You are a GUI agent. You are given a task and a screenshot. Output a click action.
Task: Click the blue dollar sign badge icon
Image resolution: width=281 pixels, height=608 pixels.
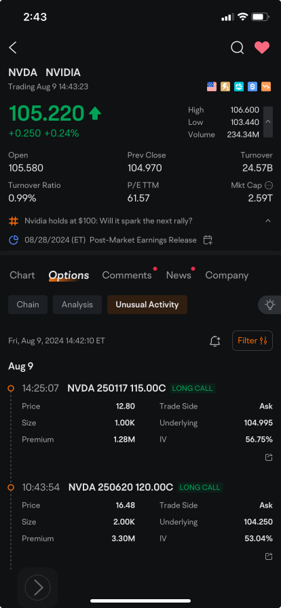click(x=252, y=87)
